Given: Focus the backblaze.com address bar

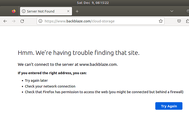Looking at the screenshot, I should (x=101, y=21).
